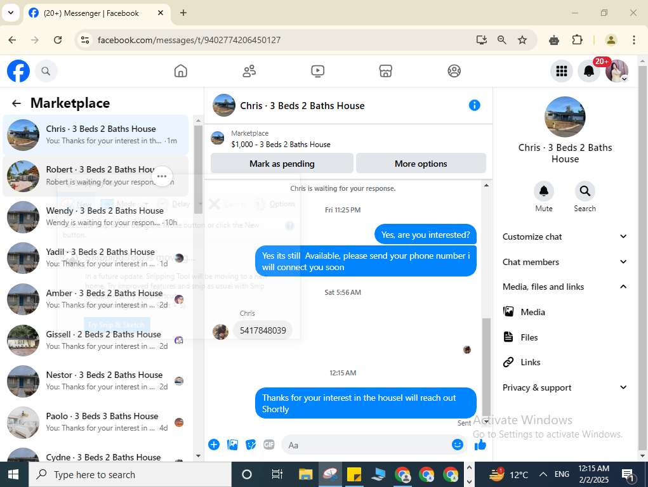Open Robert conversation three-dot options
The height and width of the screenshot is (487, 648).
(162, 176)
